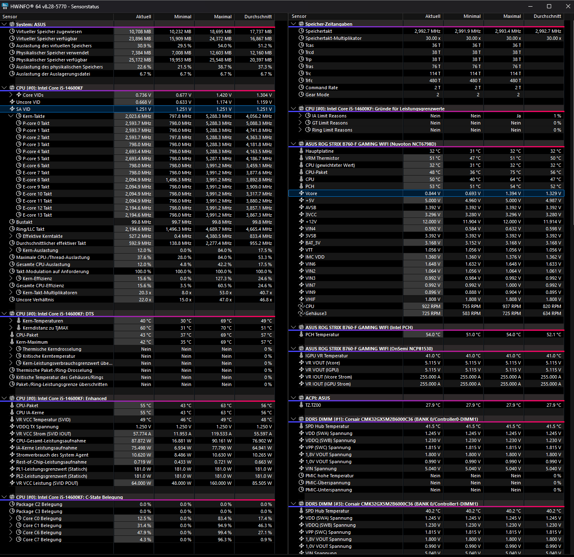Click the clock icon beside Speichertakt

(301, 31)
